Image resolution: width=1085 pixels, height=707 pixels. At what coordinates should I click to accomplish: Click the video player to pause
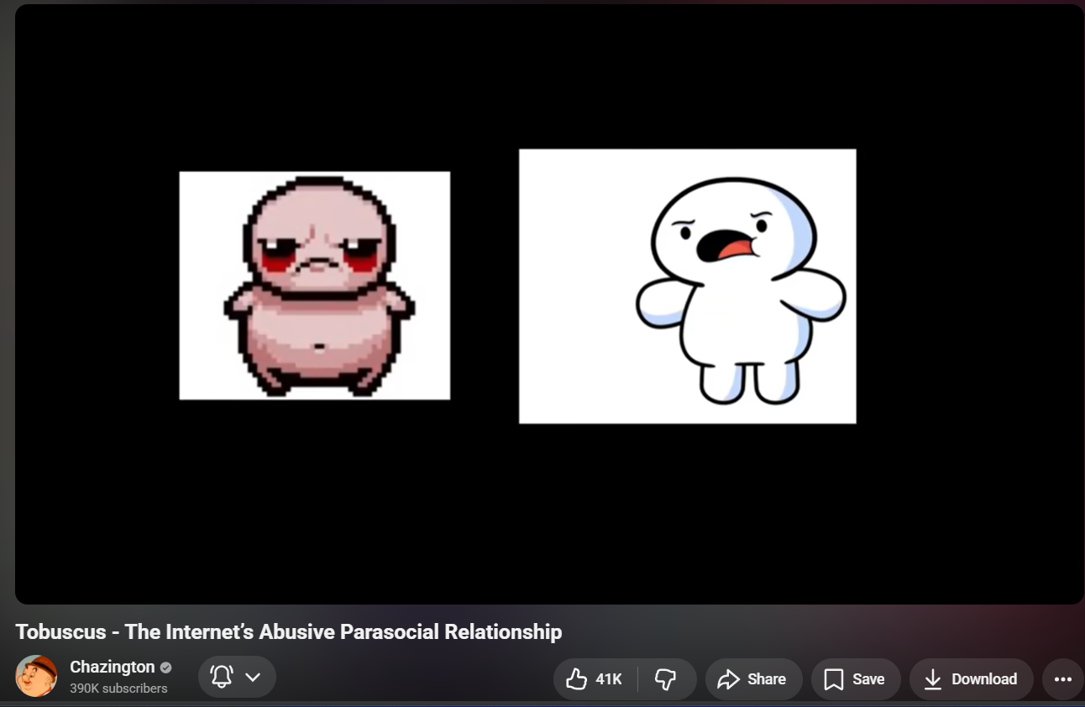coord(549,304)
